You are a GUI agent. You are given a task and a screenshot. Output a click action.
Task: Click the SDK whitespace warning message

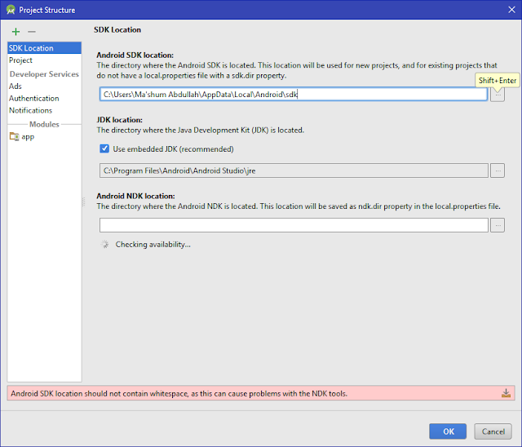click(x=179, y=393)
